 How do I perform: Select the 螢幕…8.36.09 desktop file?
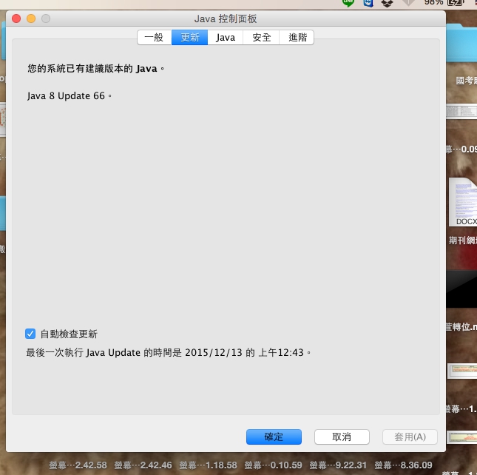point(403,465)
